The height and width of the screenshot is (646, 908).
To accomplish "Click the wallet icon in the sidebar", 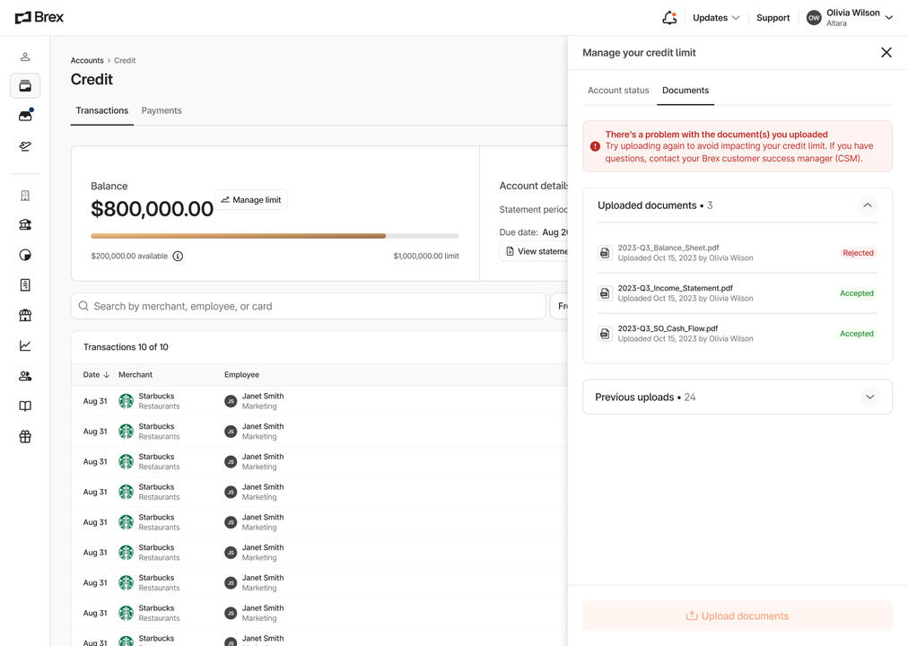I will [25, 86].
